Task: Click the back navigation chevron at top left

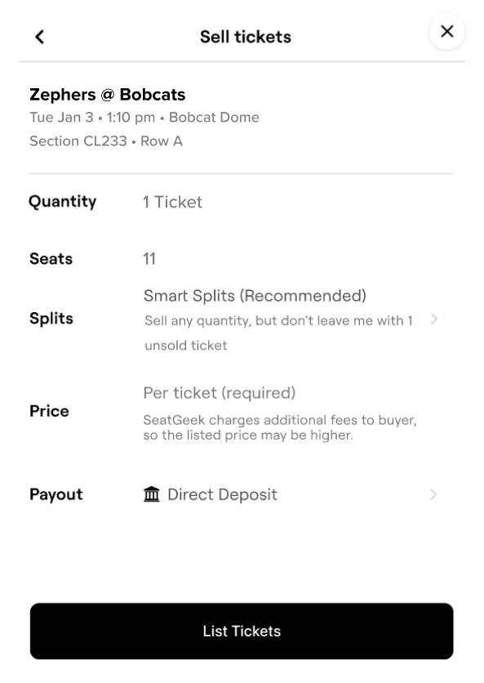Action: point(39,37)
